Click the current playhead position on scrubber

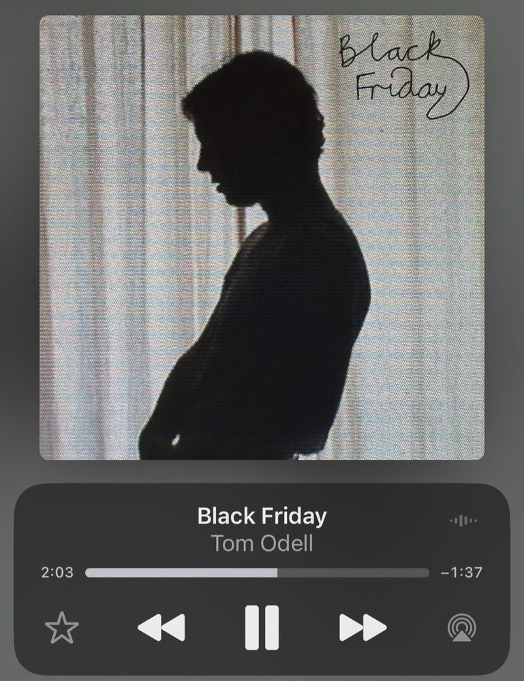click(x=277, y=573)
